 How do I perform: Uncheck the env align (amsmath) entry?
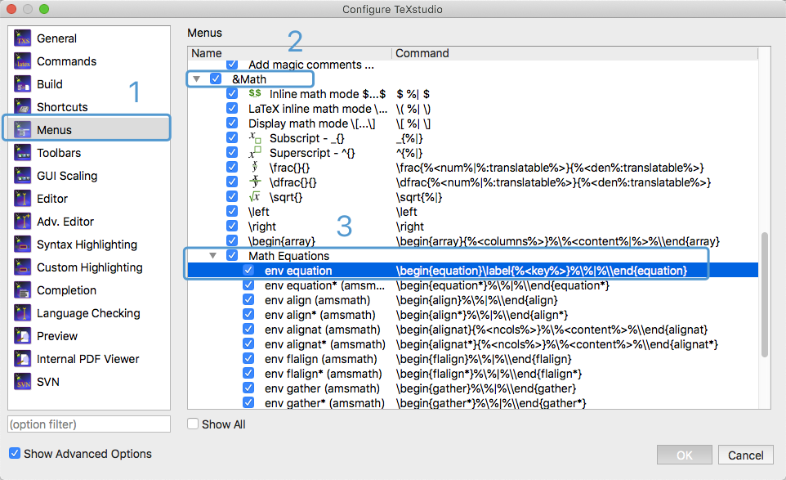pos(248,300)
